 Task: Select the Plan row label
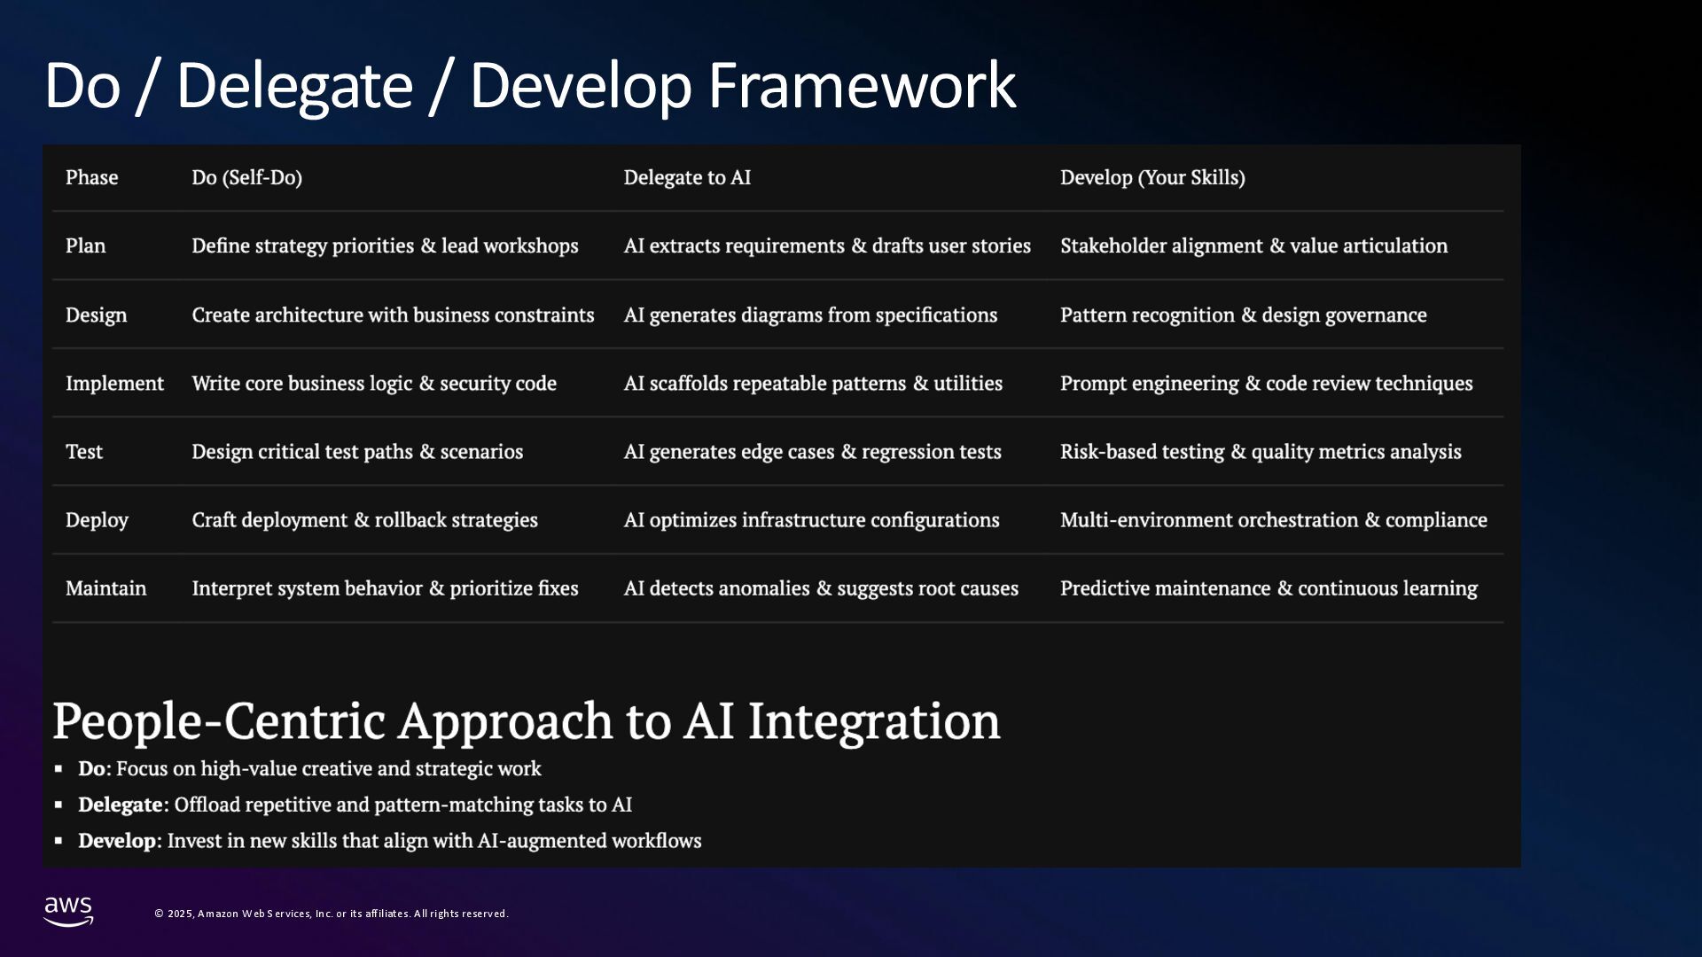coord(85,245)
